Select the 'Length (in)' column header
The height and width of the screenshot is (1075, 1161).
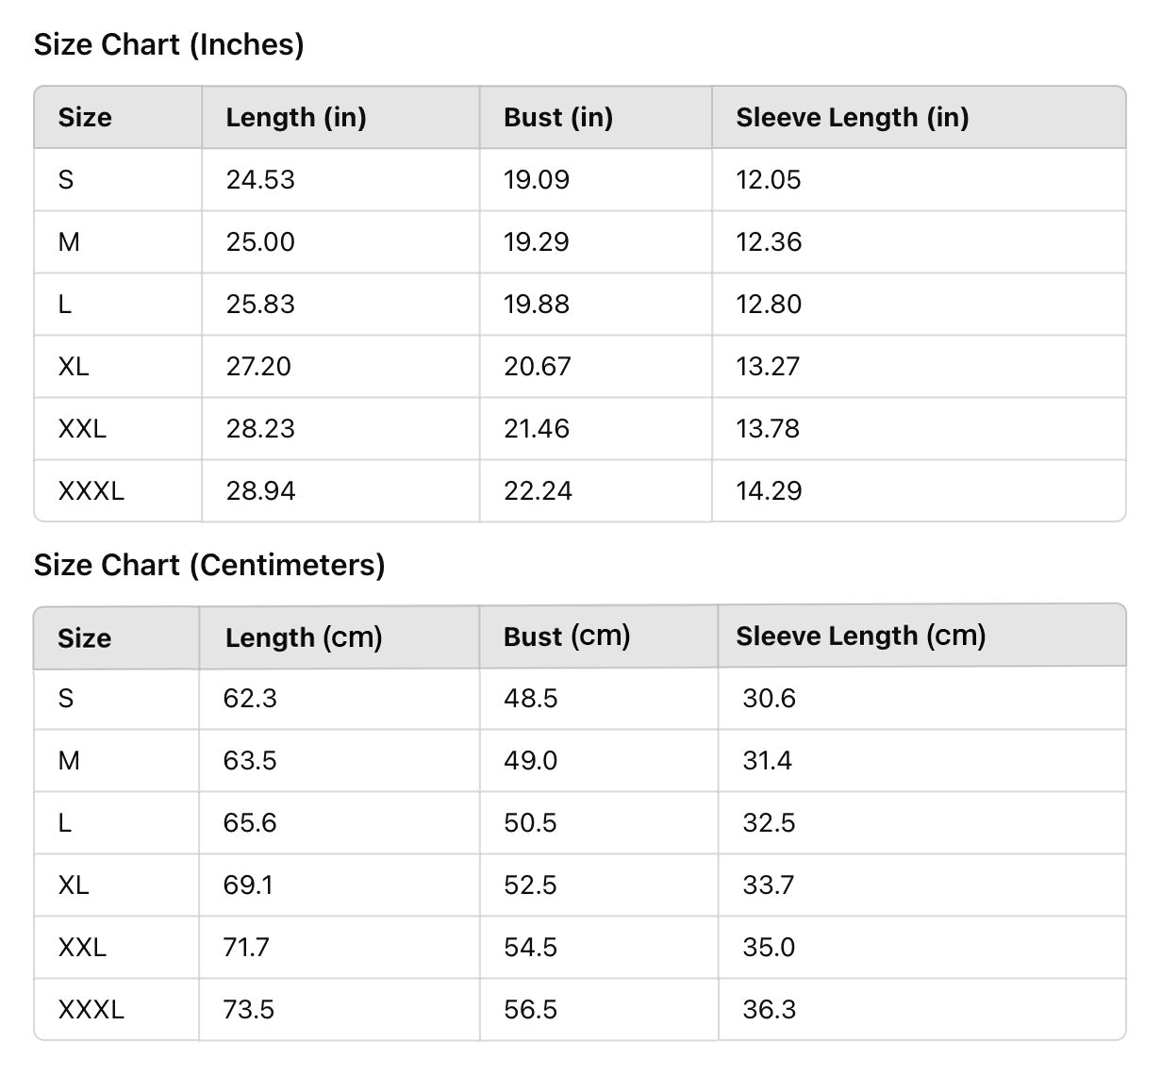pyautogui.click(x=296, y=117)
